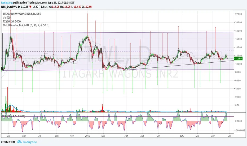Image resolution: width=247 pixels, height=146 pixels.
Task: Select the Vol (20) indicator label
Action: [7, 18]
